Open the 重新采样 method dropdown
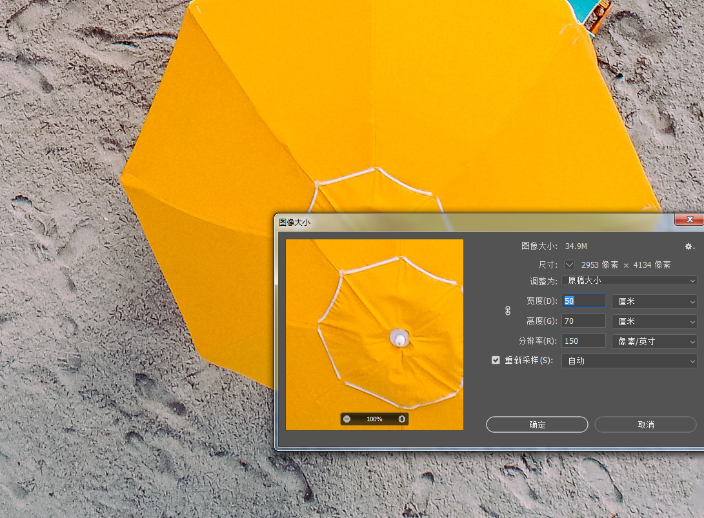 click(x=629, y=361)
